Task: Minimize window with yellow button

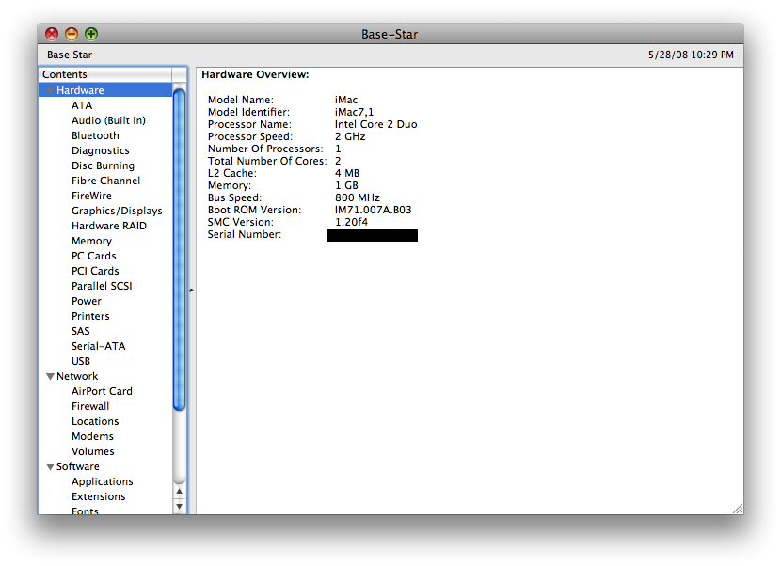Action: click(72, 34)
